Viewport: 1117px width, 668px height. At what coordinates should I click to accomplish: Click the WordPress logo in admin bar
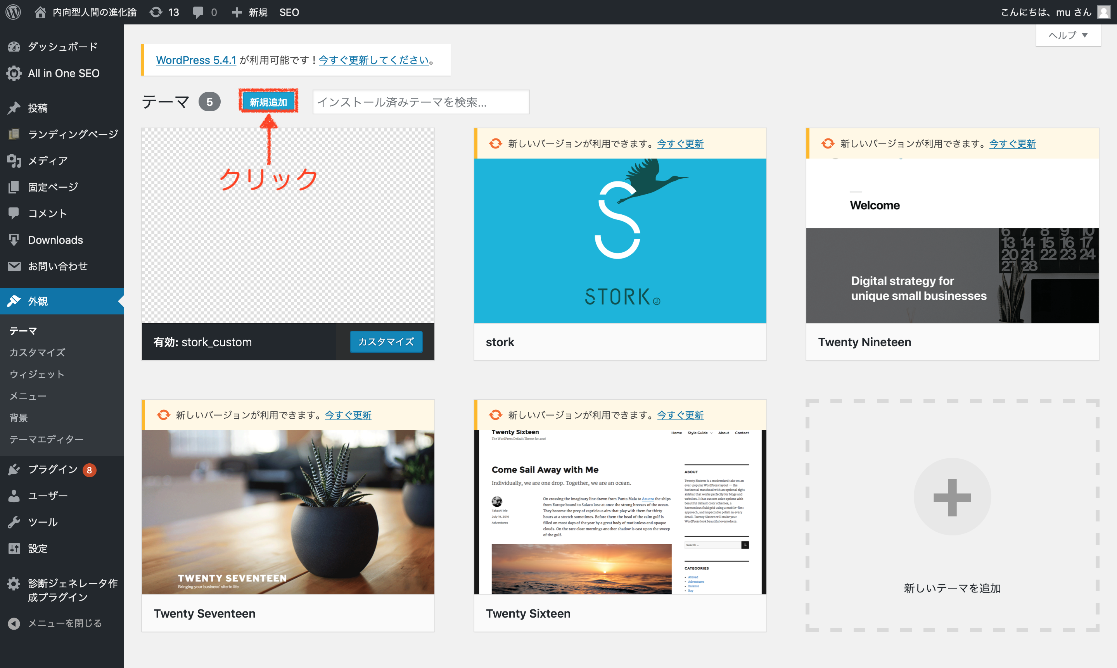pos(13,12)
